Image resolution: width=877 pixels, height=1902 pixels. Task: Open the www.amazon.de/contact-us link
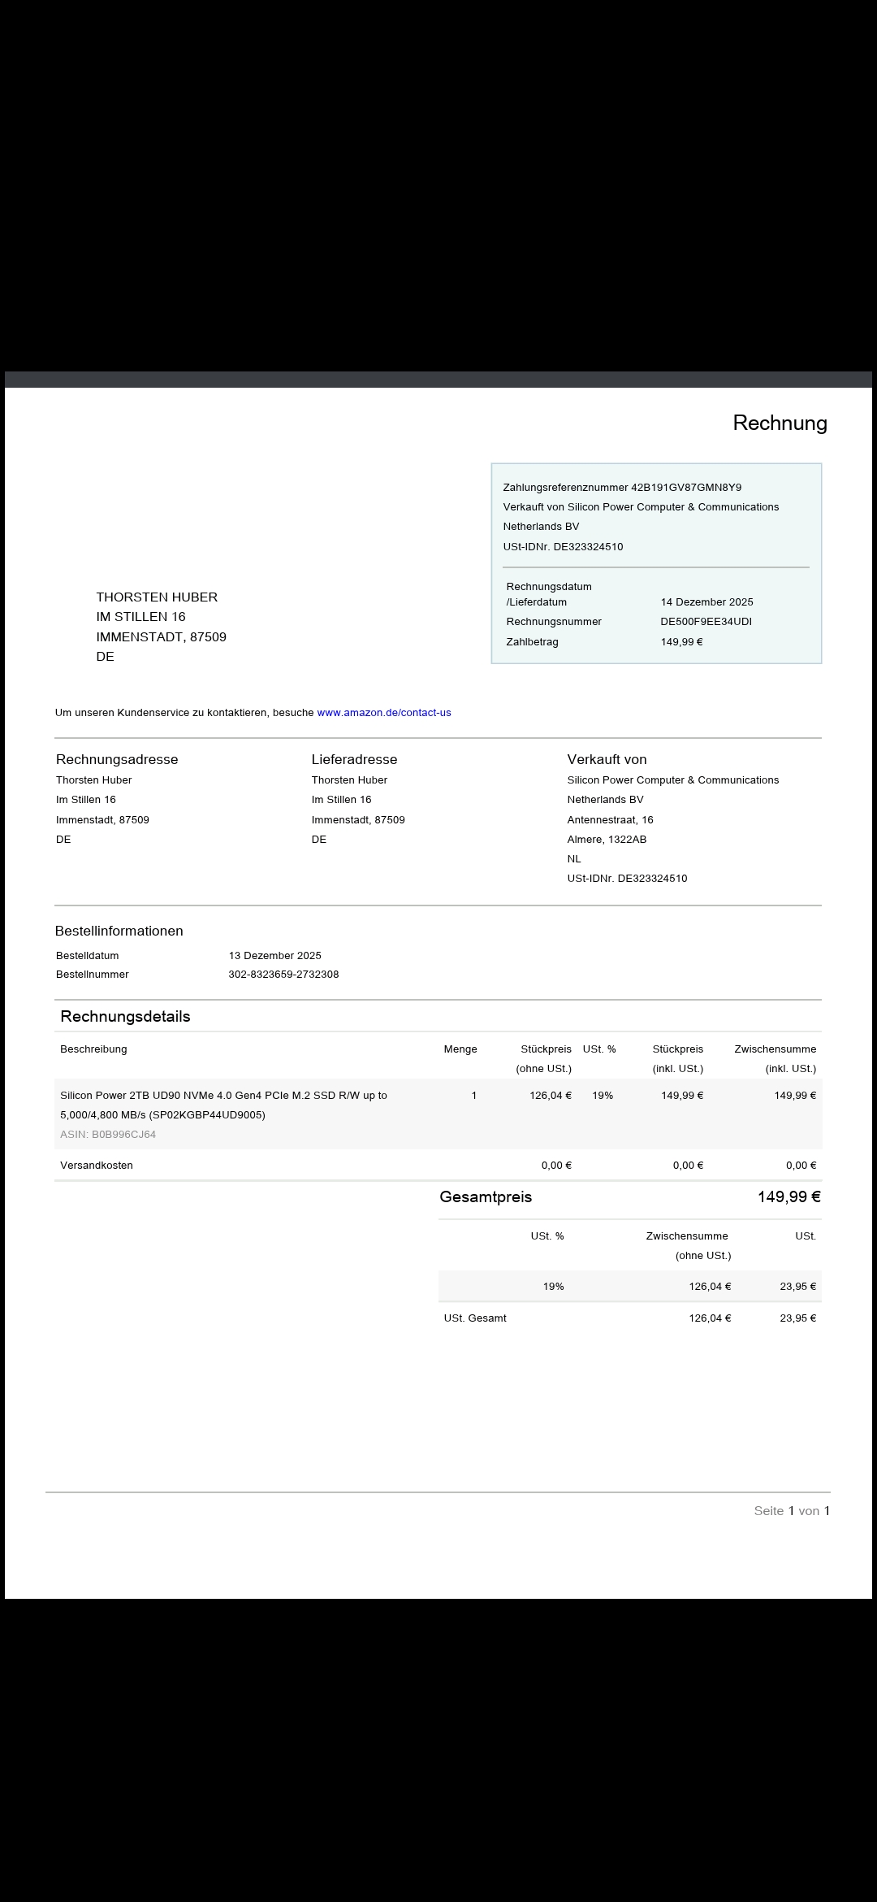pos(383,713)
